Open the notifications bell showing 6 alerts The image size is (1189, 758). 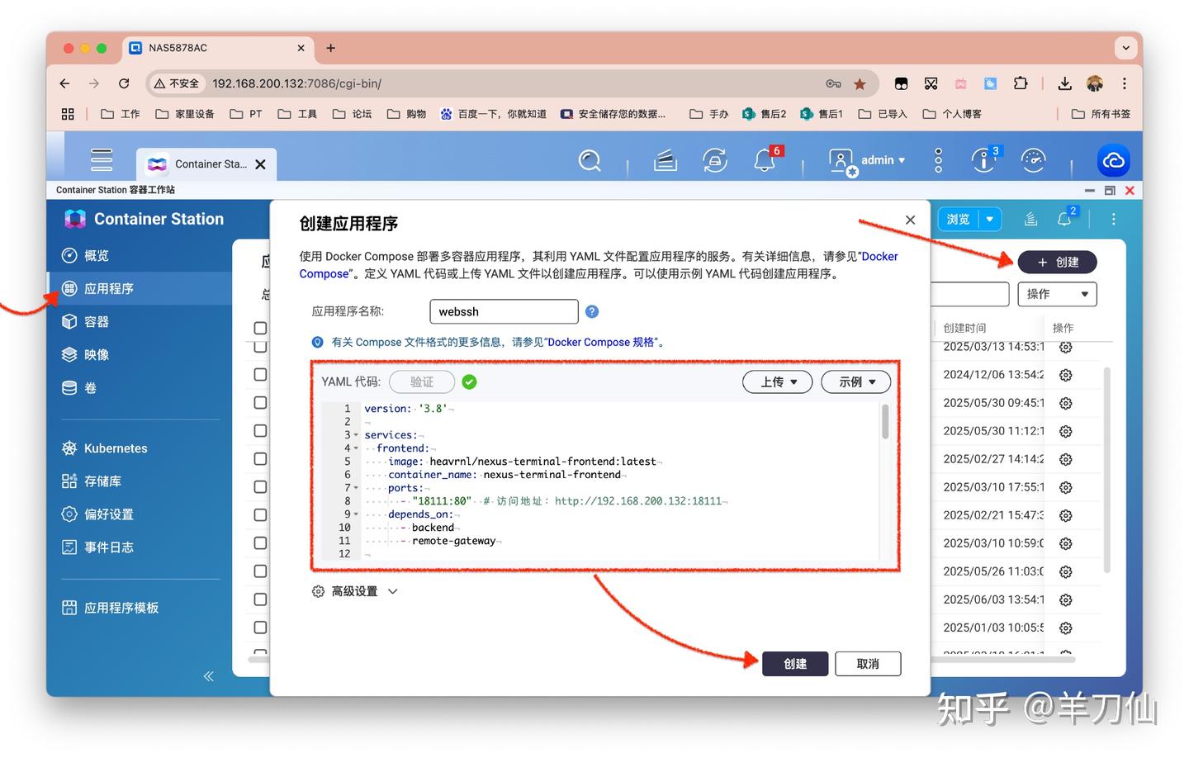tap(764, 161)
